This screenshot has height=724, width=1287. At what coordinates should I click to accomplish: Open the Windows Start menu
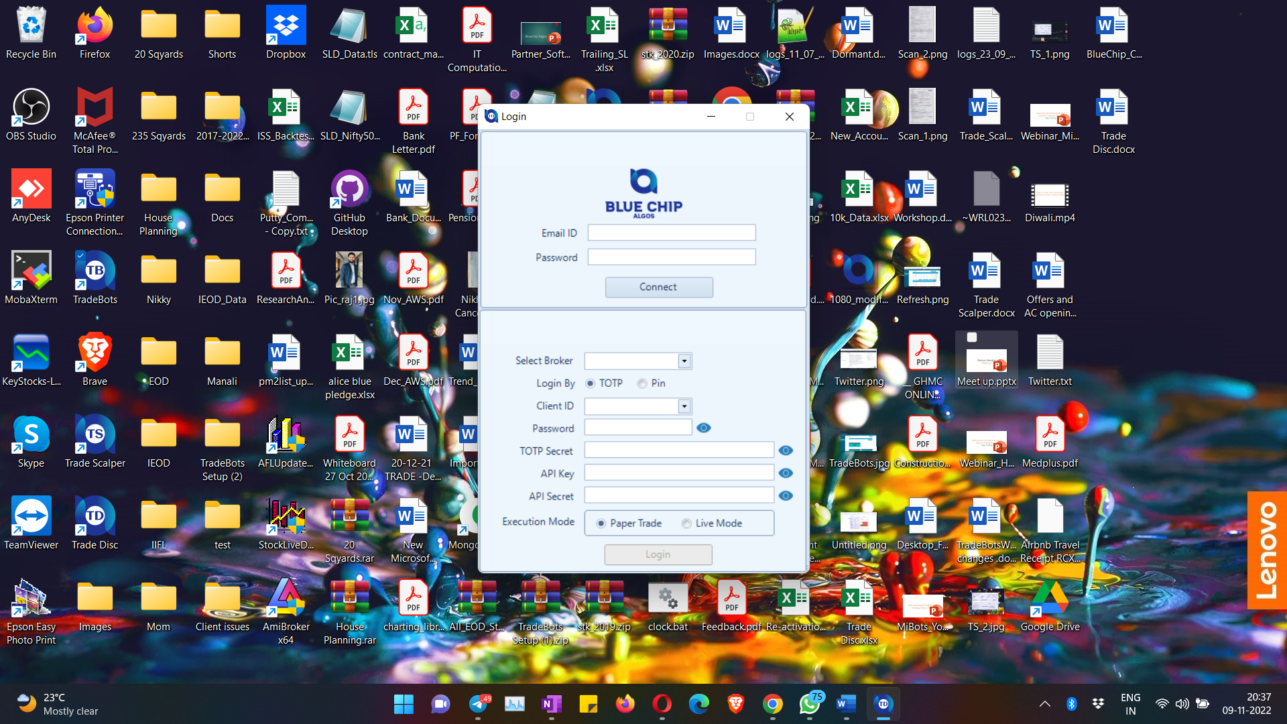click(404, 704)
